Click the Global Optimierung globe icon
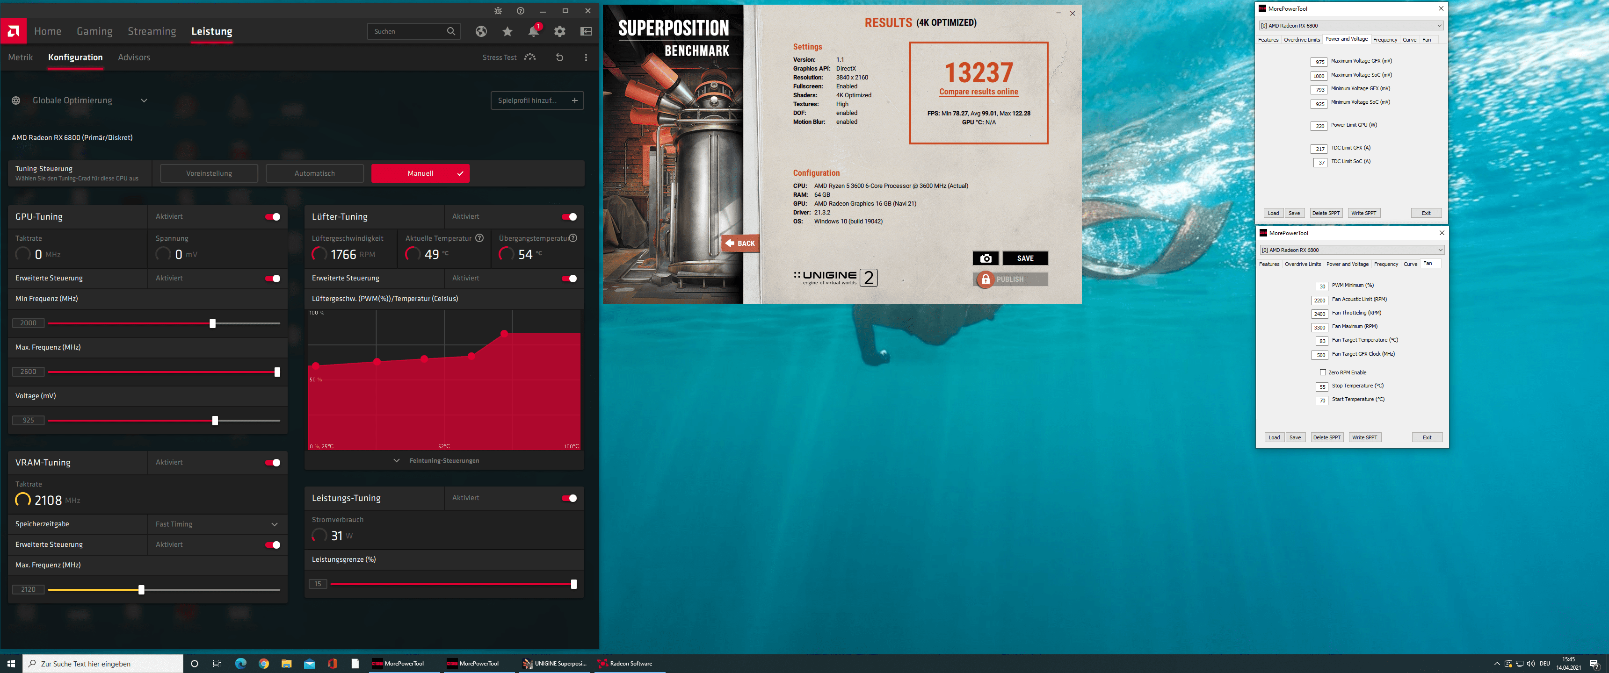This screenshot has width=1609, height=673. (16, 100)
